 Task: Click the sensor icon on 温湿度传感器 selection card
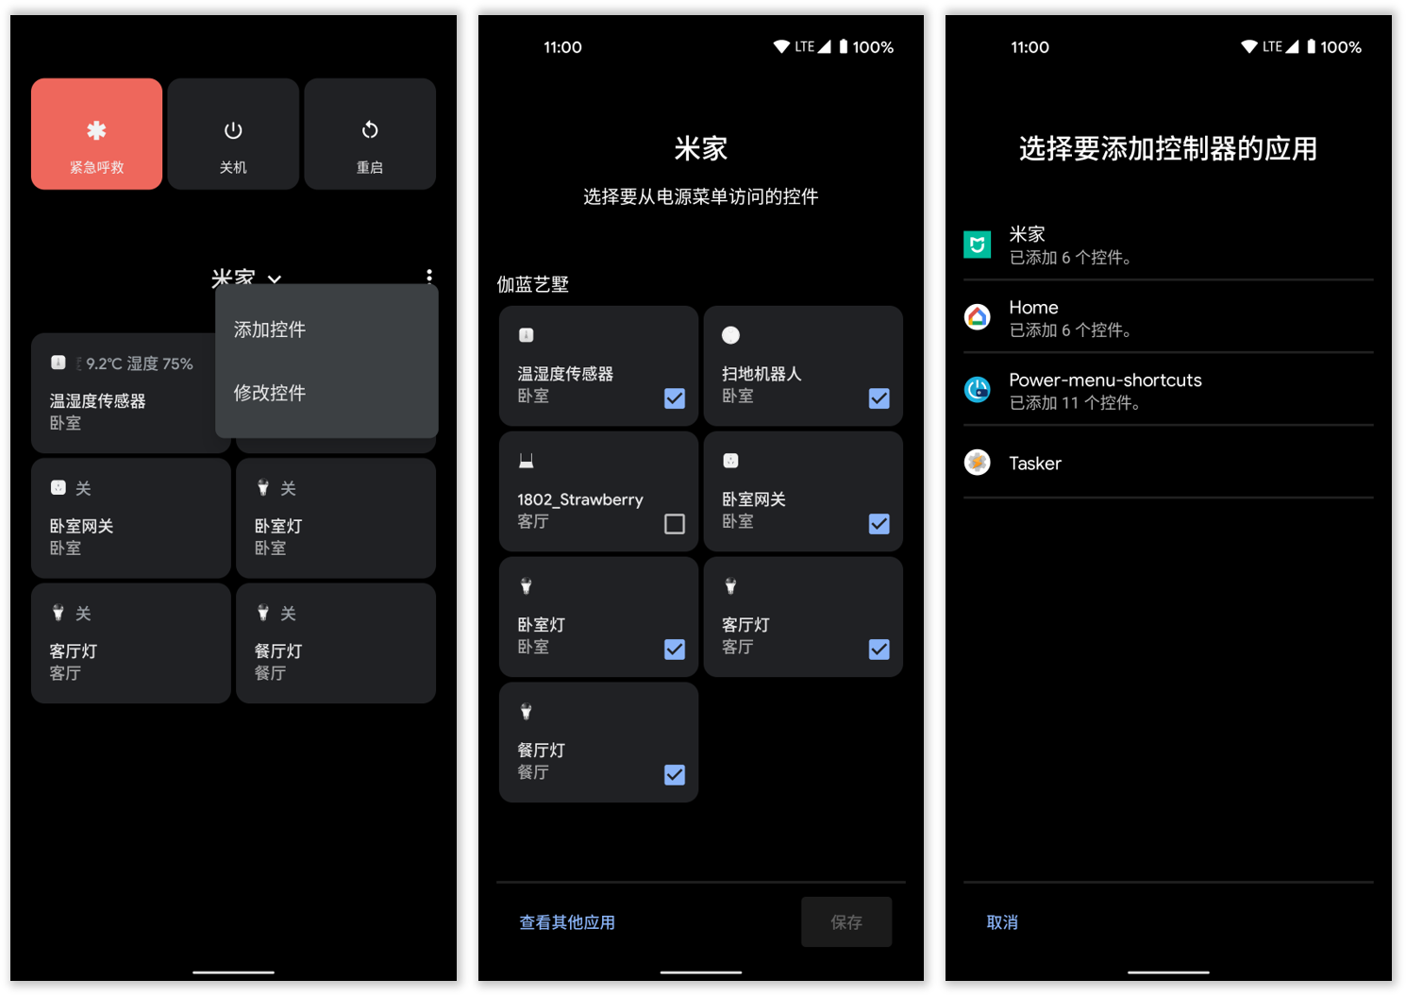(x=527, y=335)
